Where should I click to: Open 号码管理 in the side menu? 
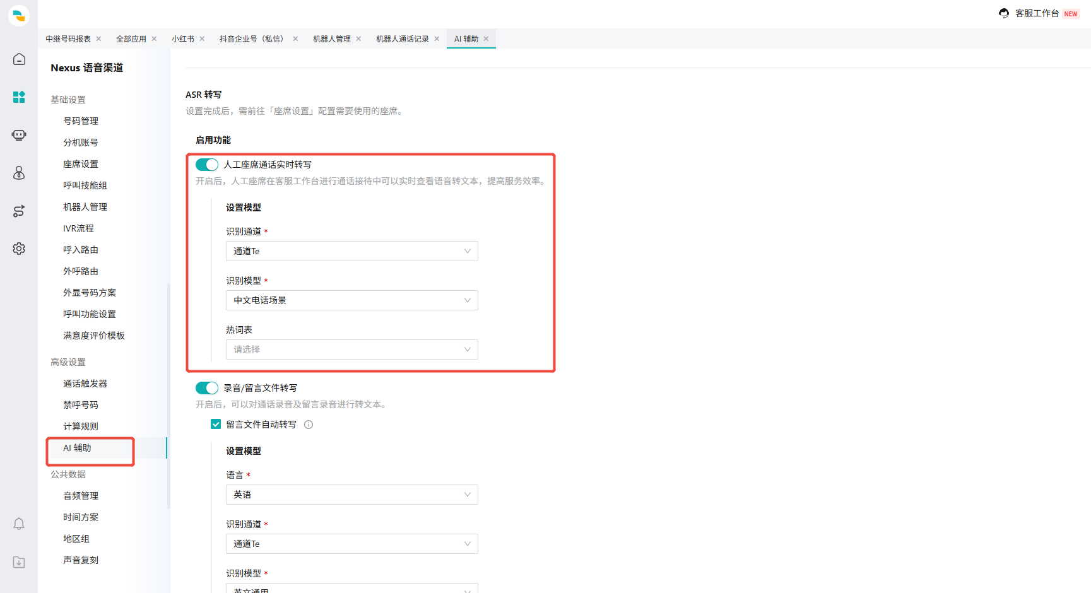coord(81,121)
